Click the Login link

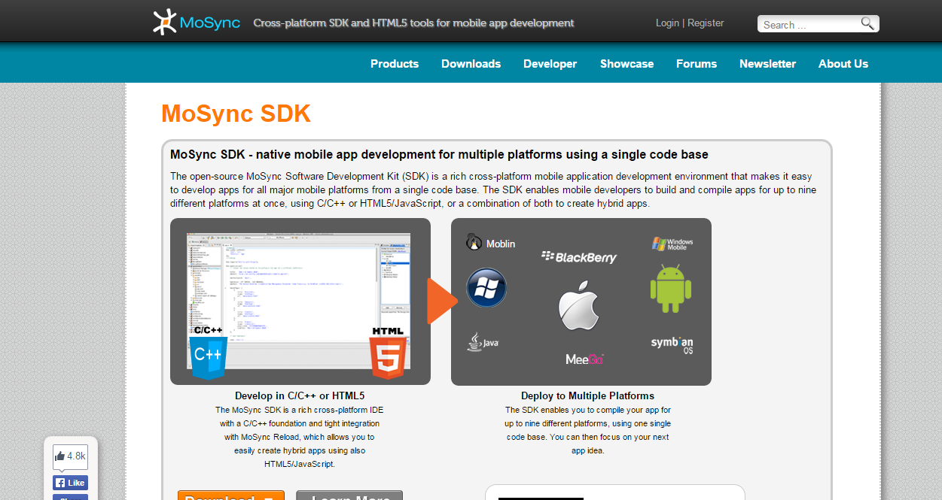667,23
